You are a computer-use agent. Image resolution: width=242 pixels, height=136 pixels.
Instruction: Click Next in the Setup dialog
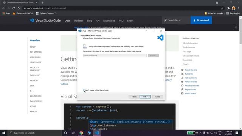pos(145,97)
